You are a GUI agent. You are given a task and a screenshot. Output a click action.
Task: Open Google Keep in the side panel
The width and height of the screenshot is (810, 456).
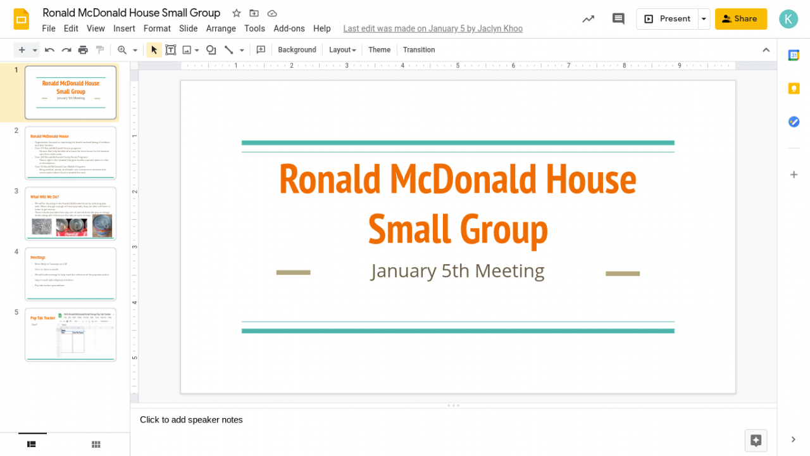coord(794,89)
